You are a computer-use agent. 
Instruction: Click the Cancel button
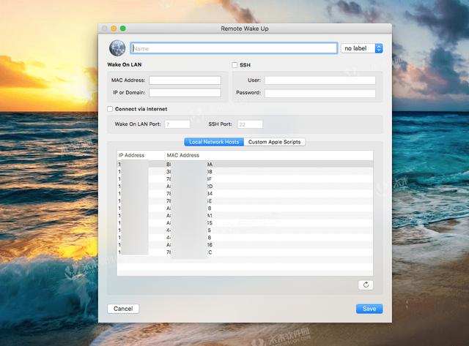click(x=123, y=309)
